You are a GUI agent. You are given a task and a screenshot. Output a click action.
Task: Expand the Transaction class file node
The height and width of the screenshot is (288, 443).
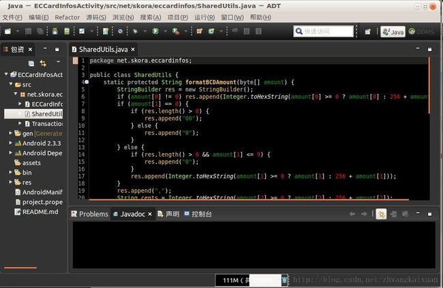click(20, 123)
